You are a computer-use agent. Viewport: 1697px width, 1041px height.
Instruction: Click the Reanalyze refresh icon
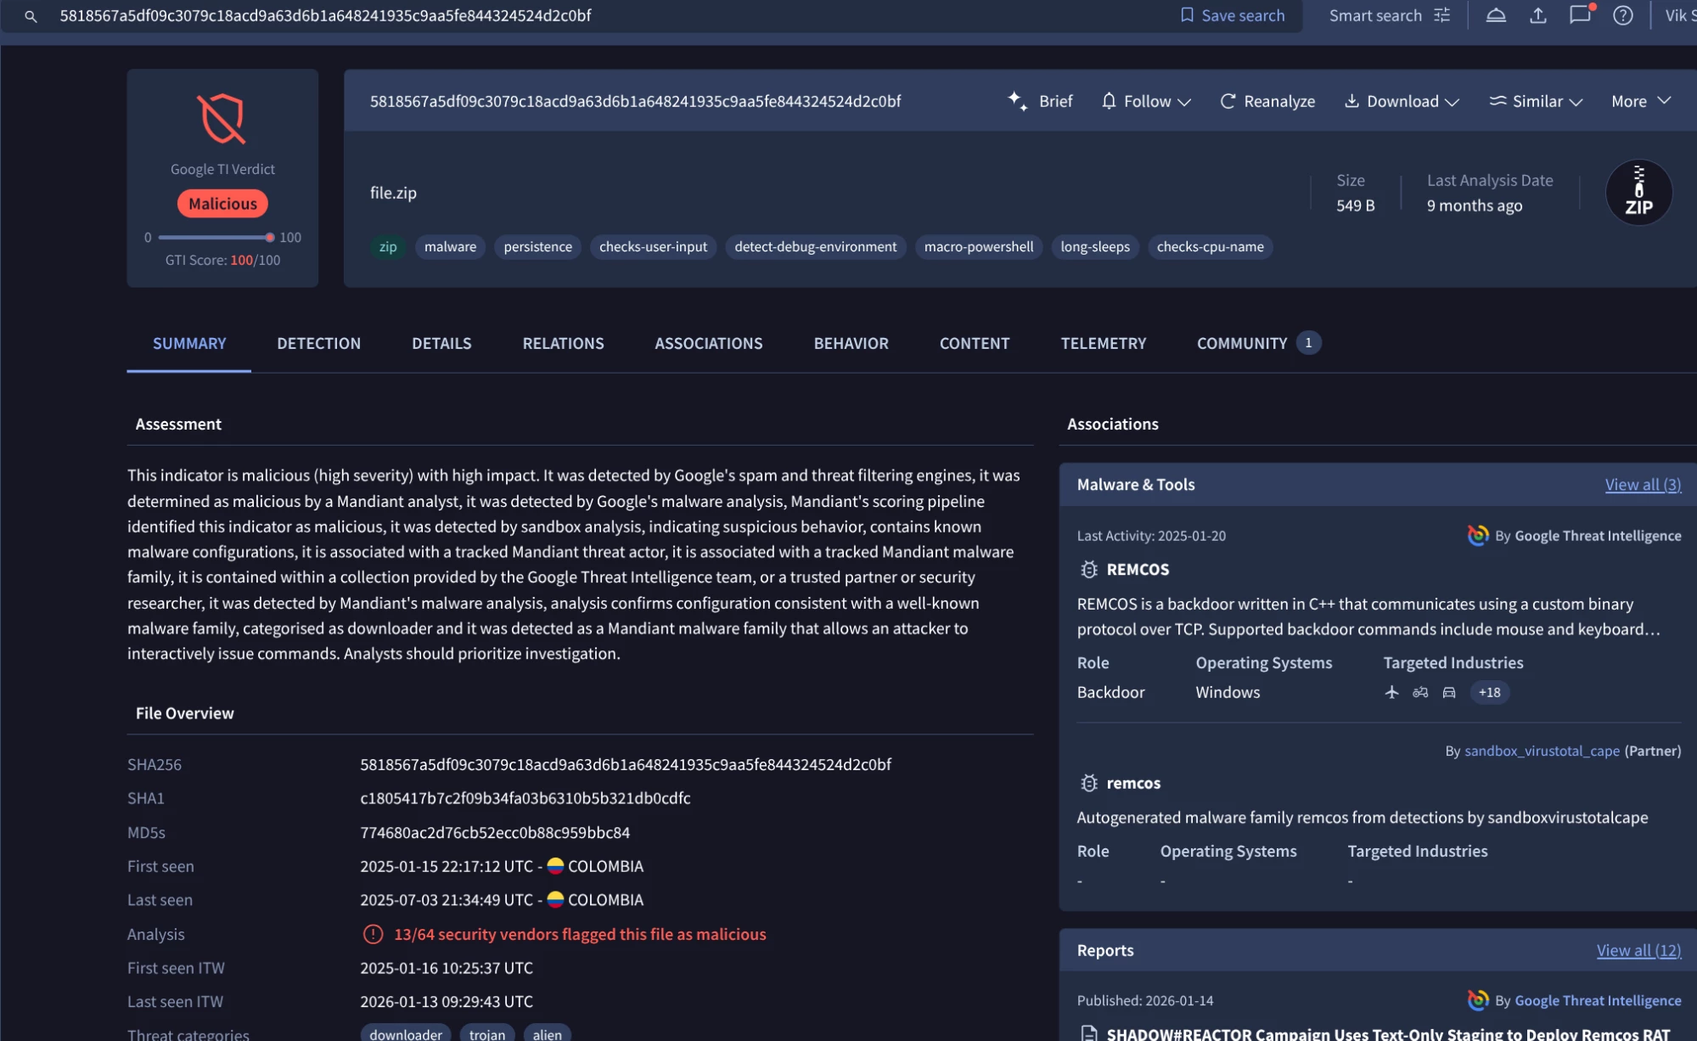[1228, 101]
